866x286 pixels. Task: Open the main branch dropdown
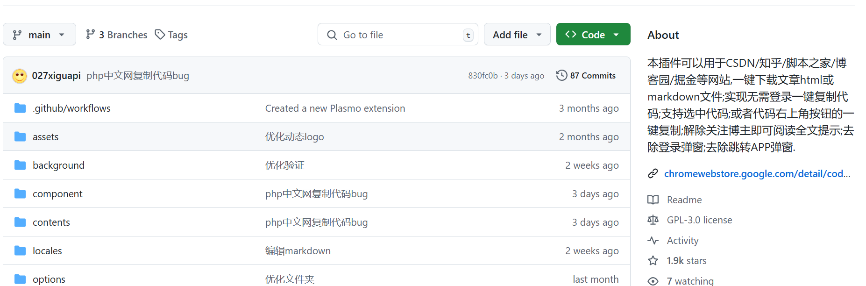[39, 35]
